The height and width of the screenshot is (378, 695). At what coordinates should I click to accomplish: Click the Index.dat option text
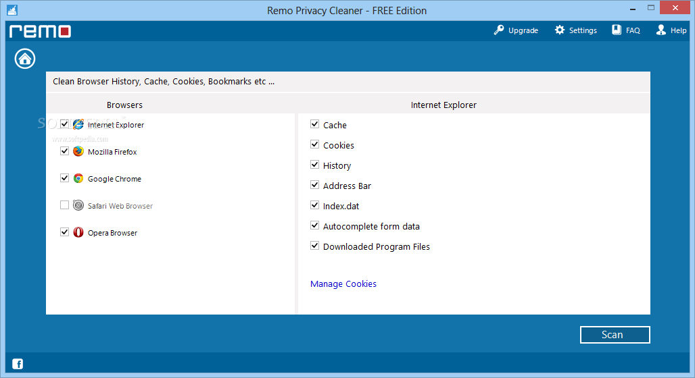tap(341, 207)
